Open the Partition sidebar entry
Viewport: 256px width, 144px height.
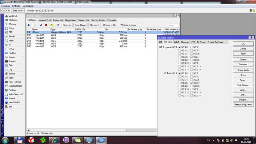(x=12, y=90)
